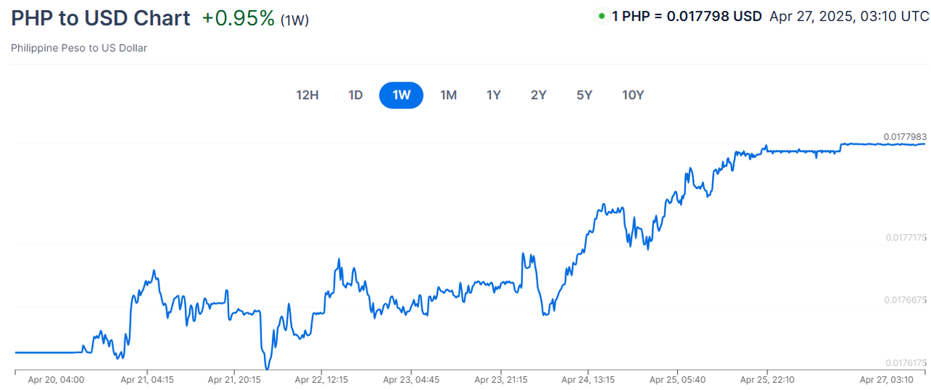Screen dimensions: 931x390
Task: Show the 1Y chart range
Action: click(x=494, y=95)
